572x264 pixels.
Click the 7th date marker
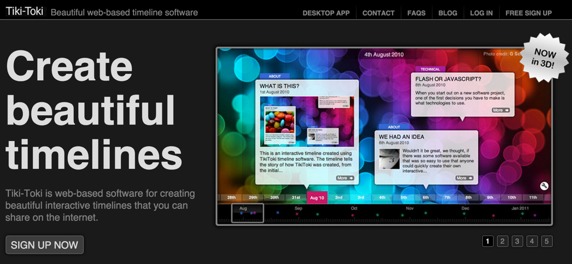click(447, 197)
